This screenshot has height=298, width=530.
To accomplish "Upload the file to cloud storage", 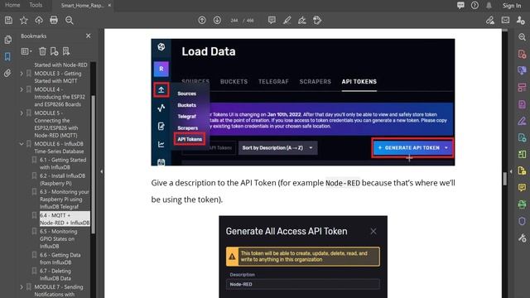I will coord(39,20).
